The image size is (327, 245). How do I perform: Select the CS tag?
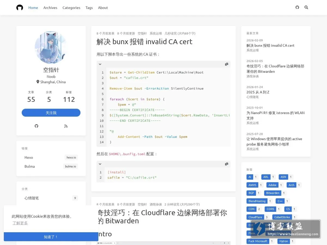click(288, 209)
